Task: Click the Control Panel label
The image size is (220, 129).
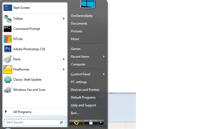Action: pos(81,74)
